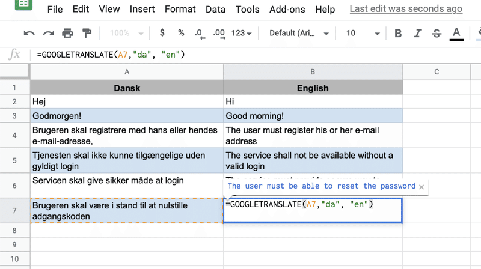The image size is (481, 269).
Task: Click the formula editing cell B7
Action: click(x=313, y=211)
